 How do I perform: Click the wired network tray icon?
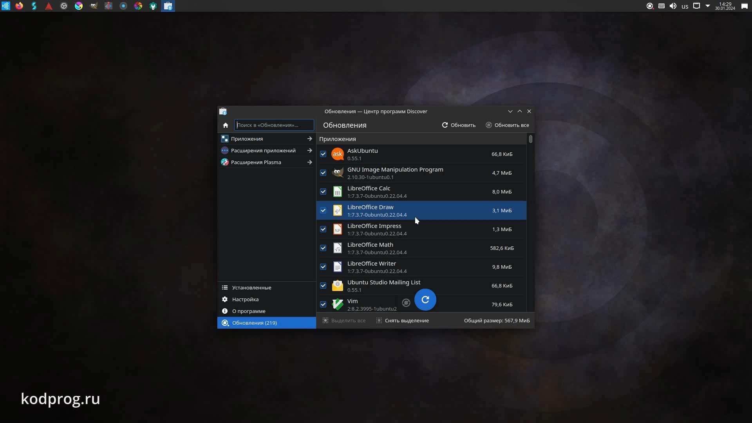pyautogui.click(x=696, y=6)
